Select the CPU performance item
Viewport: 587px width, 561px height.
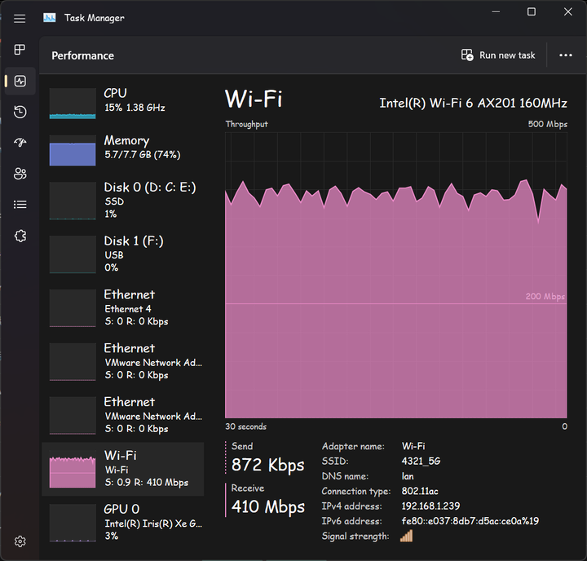[x=123, y=103]
